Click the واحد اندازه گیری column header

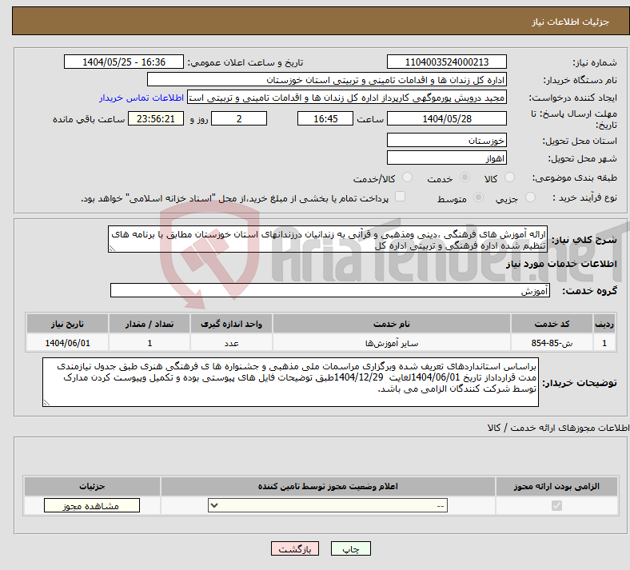pyautogui.click(x=231, y=324)
